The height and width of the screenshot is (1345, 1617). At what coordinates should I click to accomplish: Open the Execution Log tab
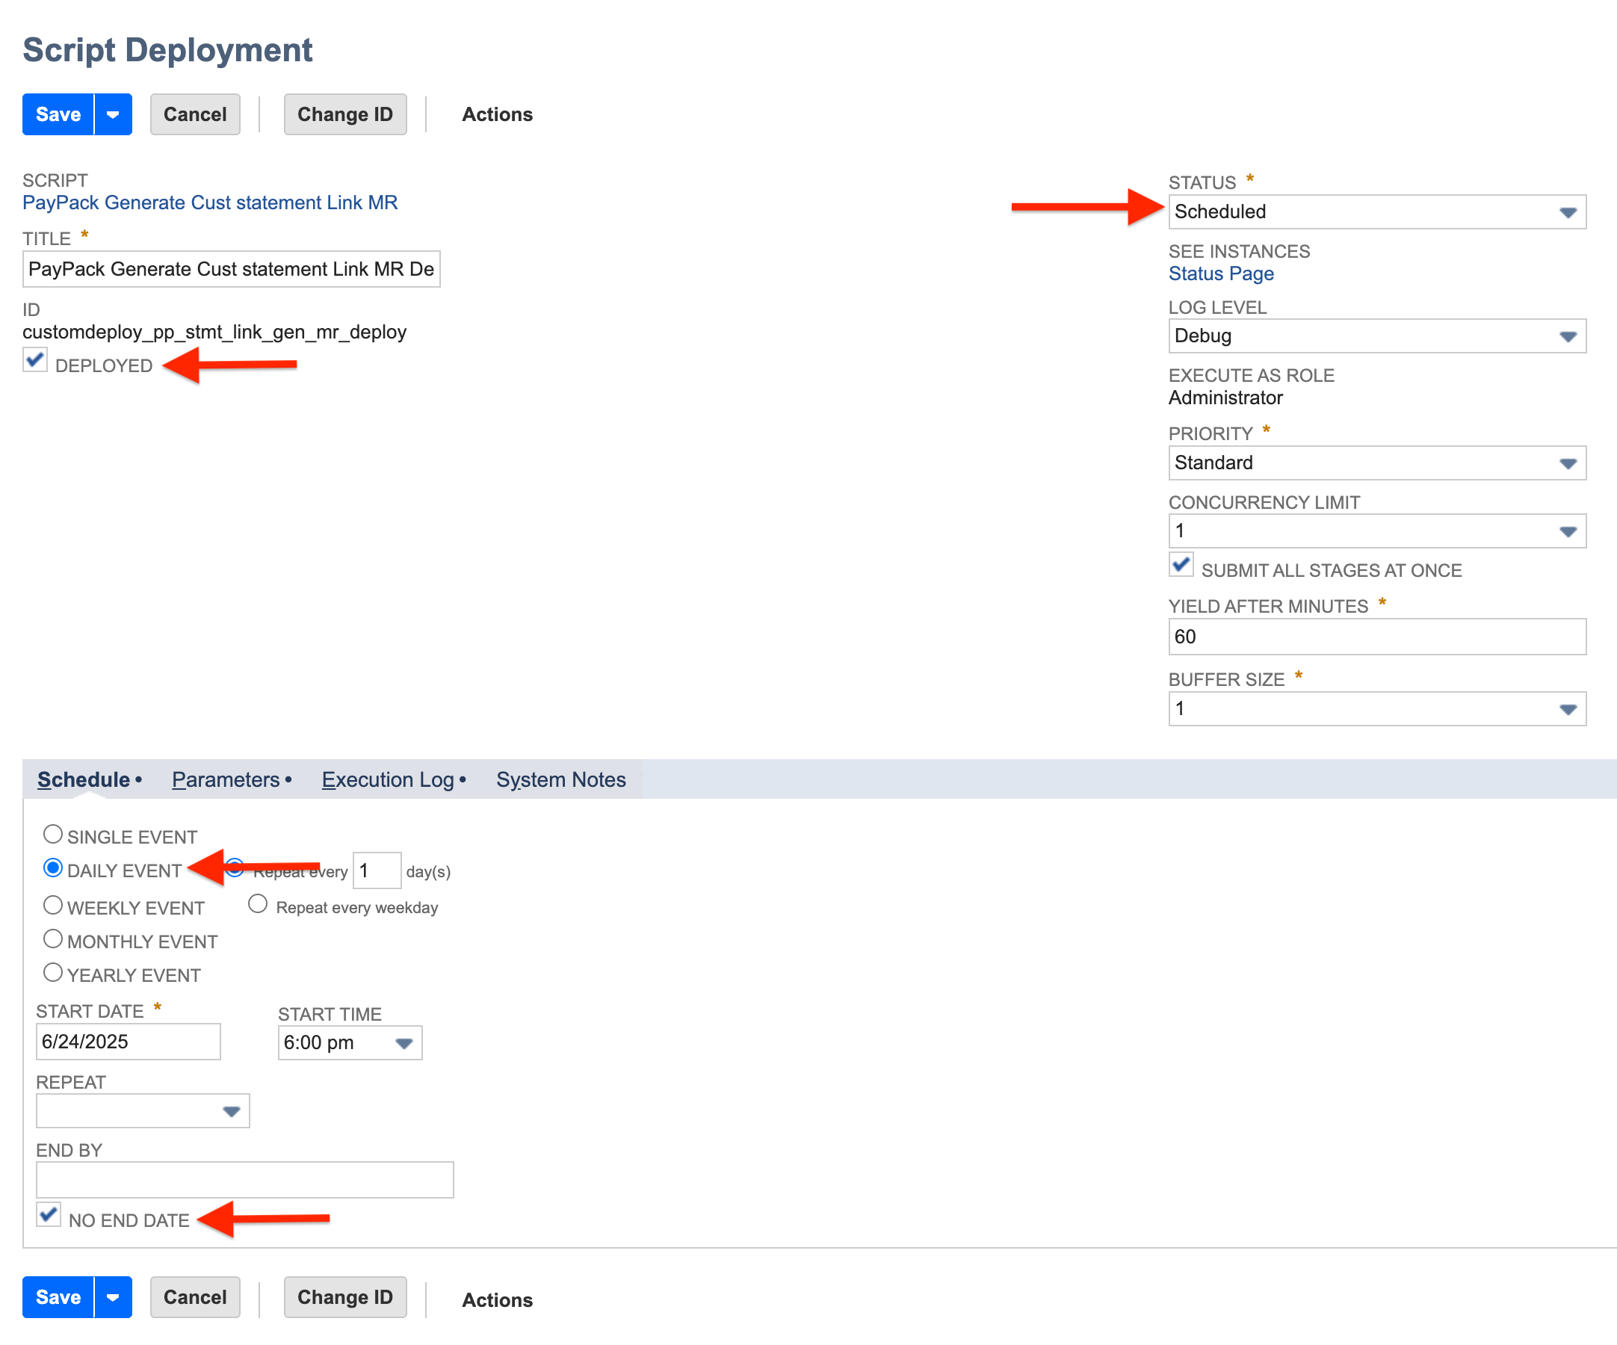point(386,779)
